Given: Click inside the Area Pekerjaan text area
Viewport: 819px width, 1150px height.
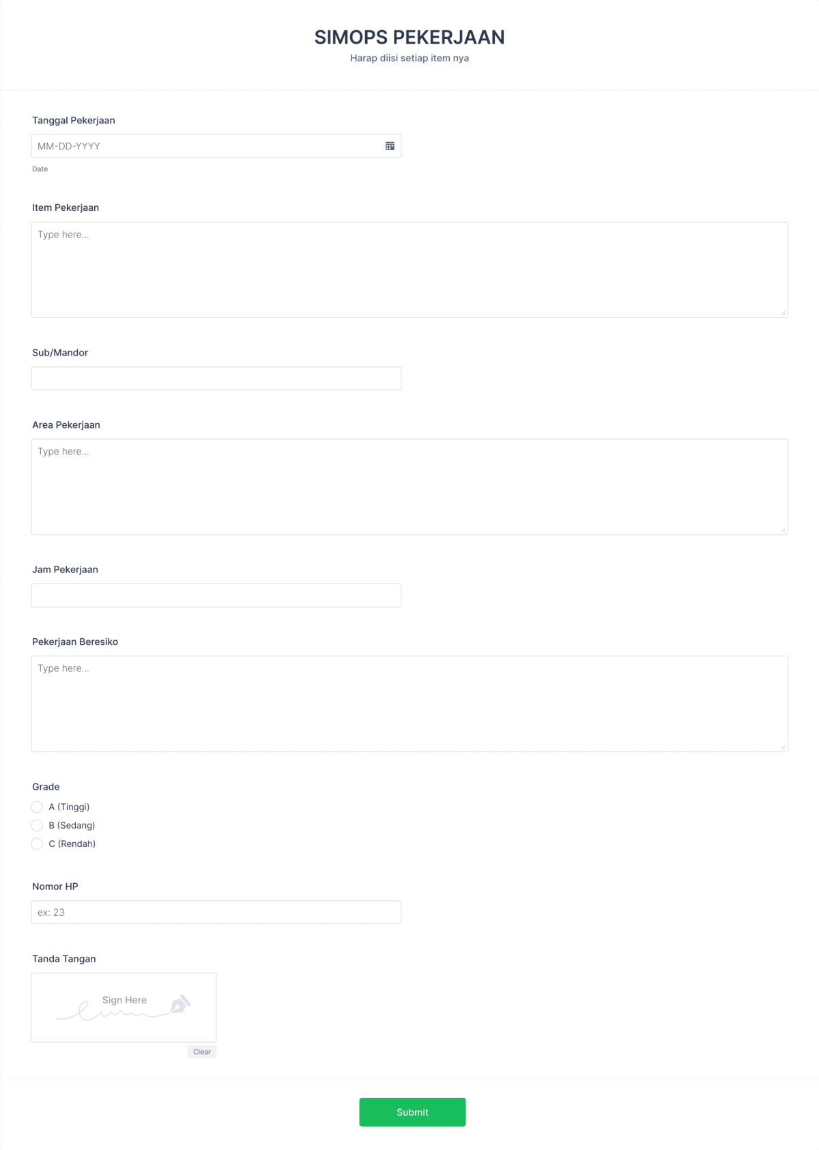Looking at the screenshot, I should (x=409, y=486).
